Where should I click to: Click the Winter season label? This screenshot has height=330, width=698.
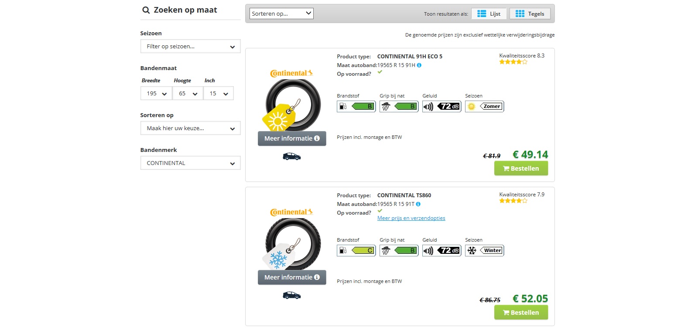pos(491,250)
